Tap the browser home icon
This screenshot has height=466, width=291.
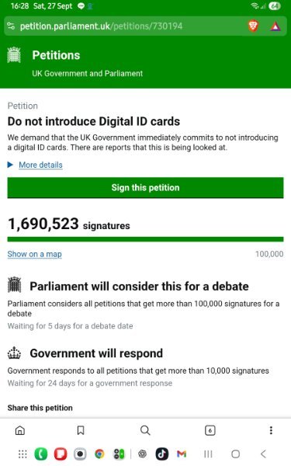pyautogui.click(x=20, y=430)
